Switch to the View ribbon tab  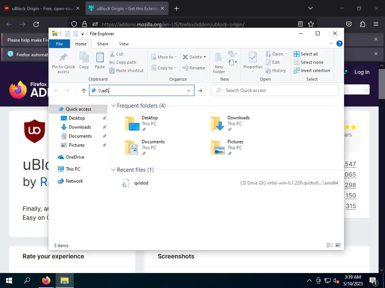[124, 44]
